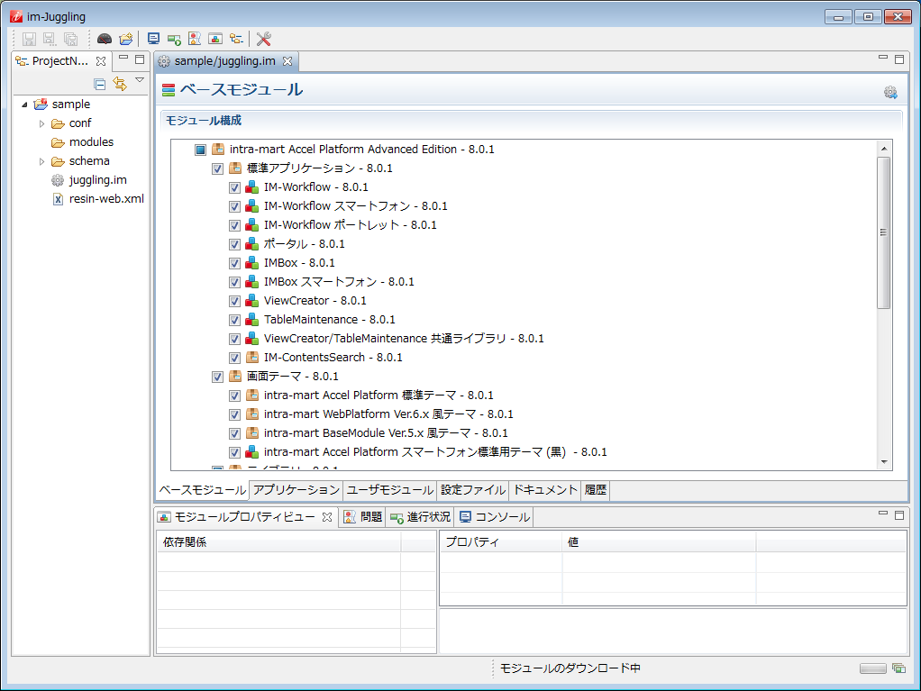Minimize the ProjectNavigator panel

[123, 58]
